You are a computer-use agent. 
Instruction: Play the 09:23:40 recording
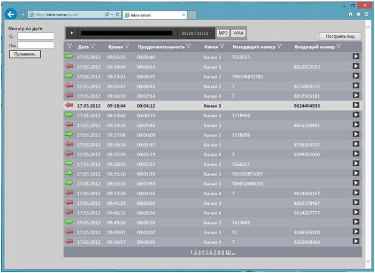coord(356,115)
